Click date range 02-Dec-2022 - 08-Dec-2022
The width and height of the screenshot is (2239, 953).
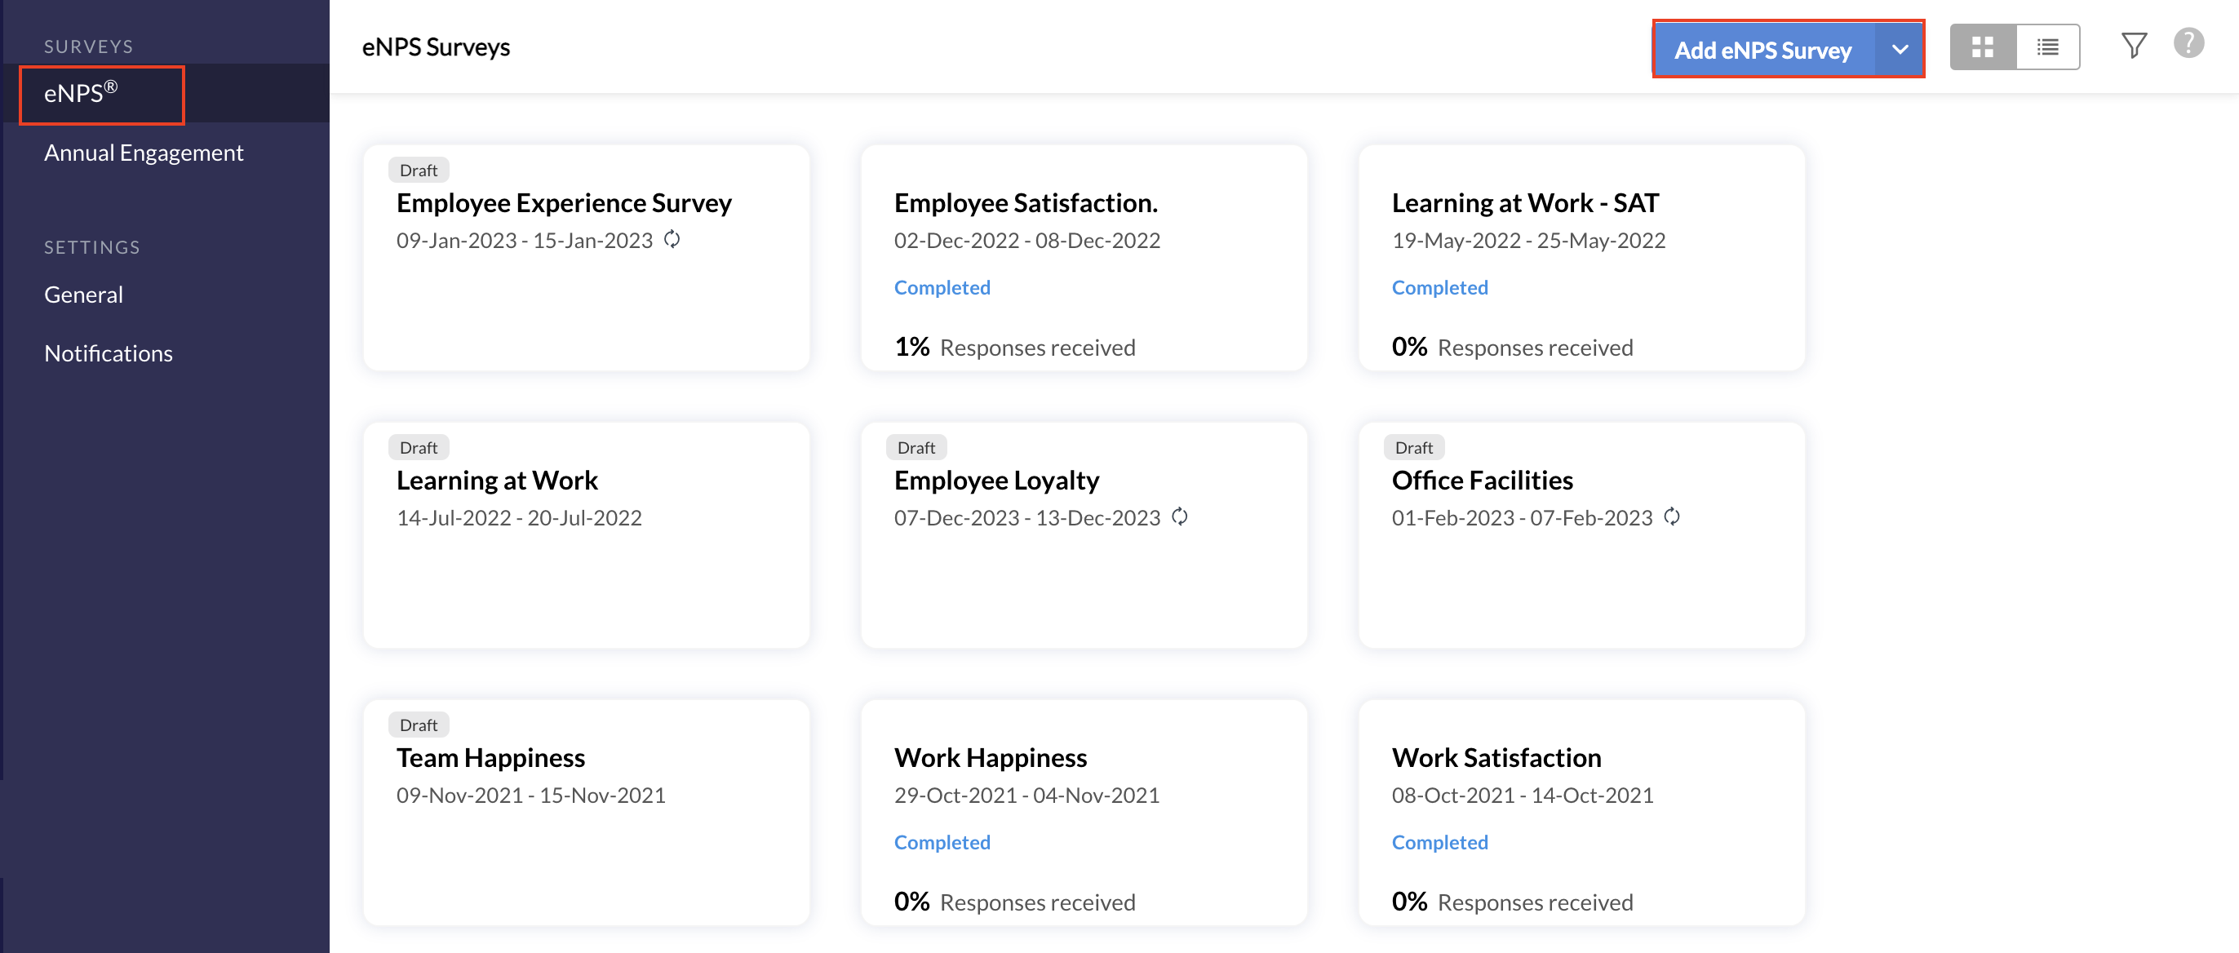(x=1026, y=240)
